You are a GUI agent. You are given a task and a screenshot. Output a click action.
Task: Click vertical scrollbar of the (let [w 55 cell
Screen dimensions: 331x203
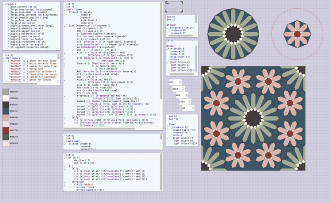click(x=161, y=172)
